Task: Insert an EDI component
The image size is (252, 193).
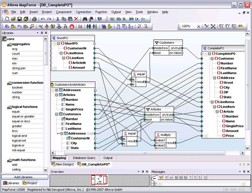Action: tap(20, 26)
